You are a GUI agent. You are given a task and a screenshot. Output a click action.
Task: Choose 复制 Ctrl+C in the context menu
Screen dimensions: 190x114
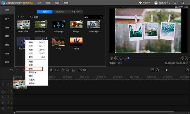coord(37,50)
